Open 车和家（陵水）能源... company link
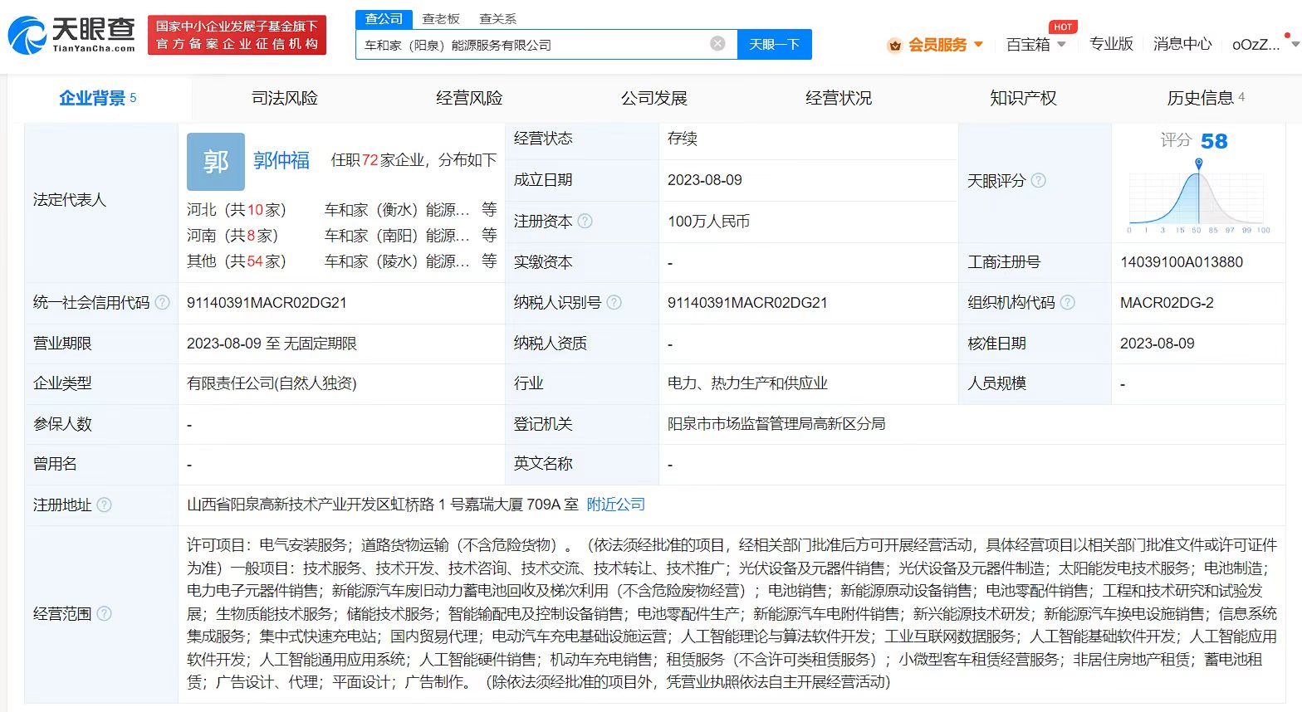 (397, 261)
